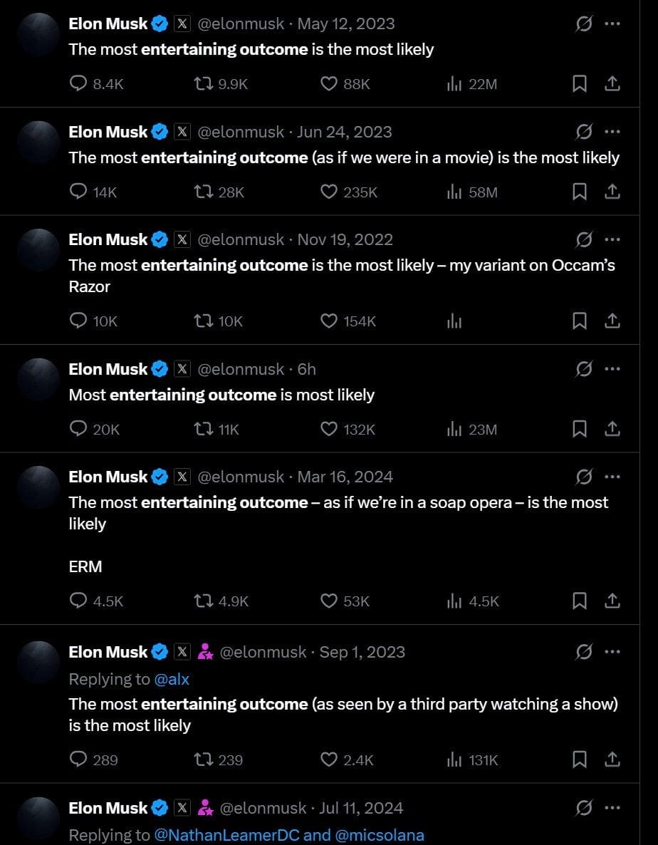Open the Jun 24, 2023 date link
The width and height of the screenshot is (658, 845).
click(x=344, y=132)
